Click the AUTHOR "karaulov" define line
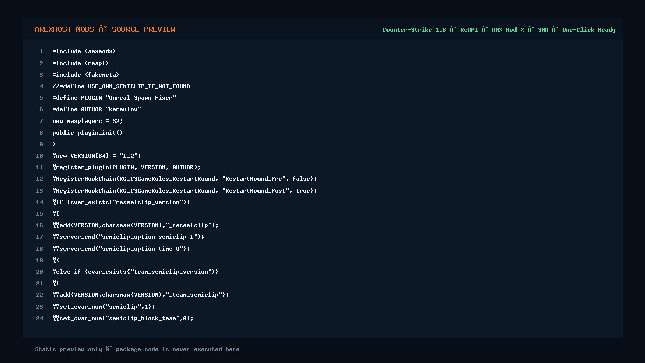This screenshot has width=645, height=363. (x=97, y=109)
